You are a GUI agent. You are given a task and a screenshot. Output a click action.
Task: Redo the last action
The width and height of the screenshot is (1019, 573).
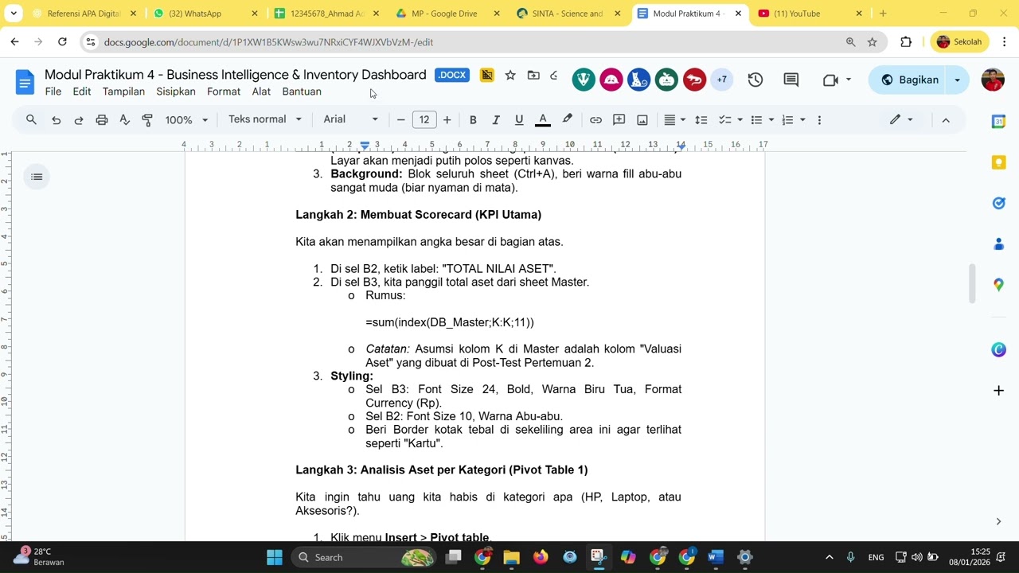79,119
